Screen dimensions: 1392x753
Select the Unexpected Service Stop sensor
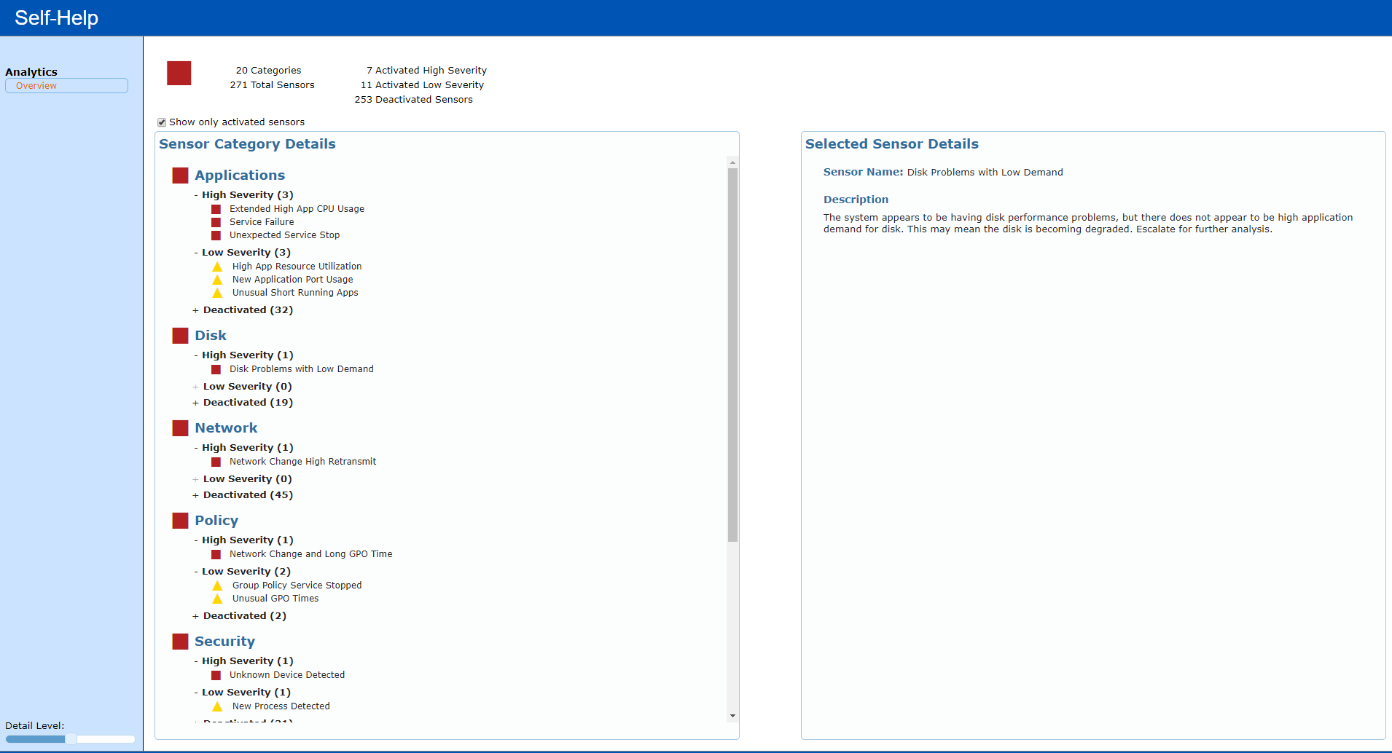(x=284, y=235)
